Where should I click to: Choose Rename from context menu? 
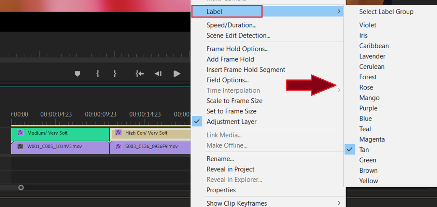220,159
